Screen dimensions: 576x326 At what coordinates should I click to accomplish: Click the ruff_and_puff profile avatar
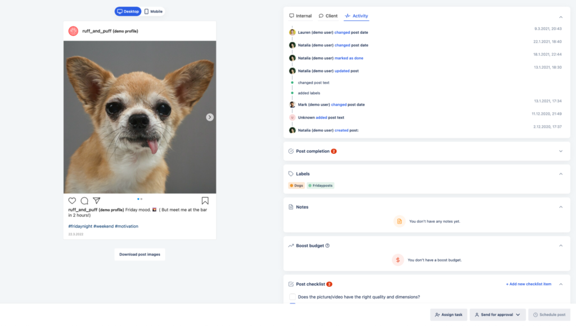(x=73, y=31)
